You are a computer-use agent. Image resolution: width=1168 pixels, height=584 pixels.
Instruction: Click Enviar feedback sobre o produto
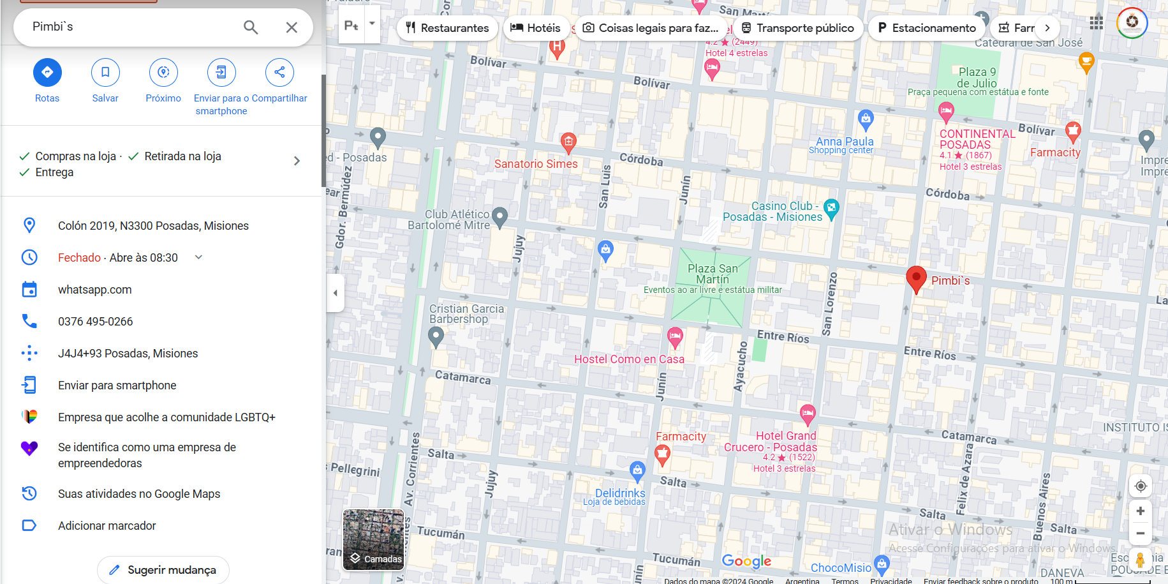[980, 580]
